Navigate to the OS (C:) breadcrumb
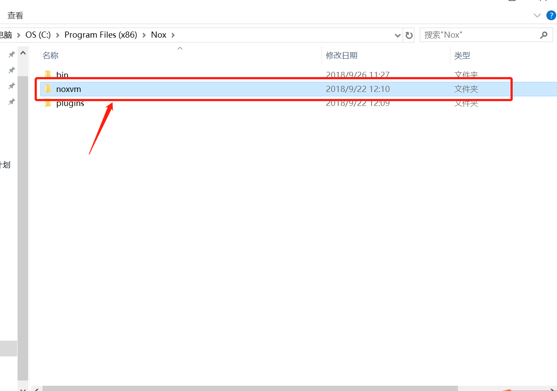 click(39, 35)
